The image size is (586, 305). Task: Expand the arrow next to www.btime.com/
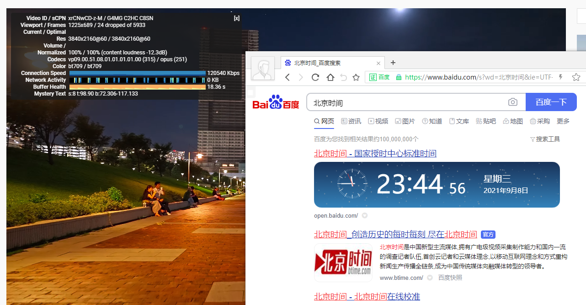tap(430, 278)
